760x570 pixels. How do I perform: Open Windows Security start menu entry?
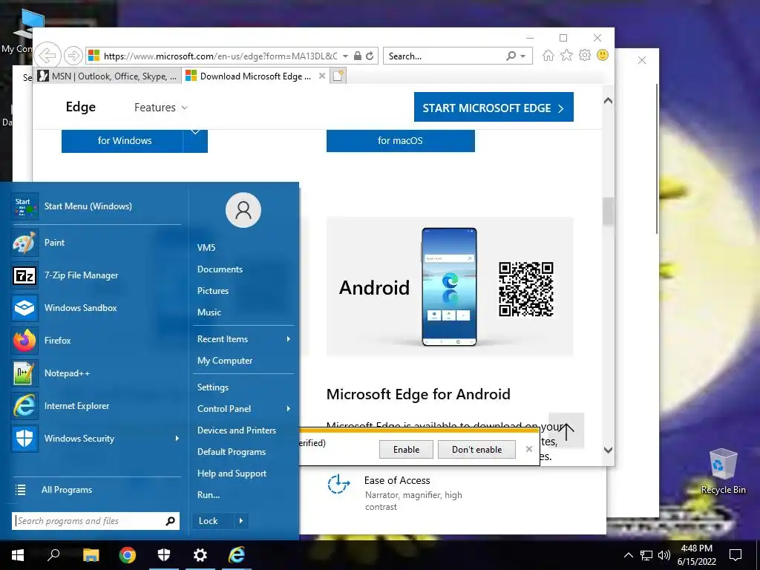96,438
